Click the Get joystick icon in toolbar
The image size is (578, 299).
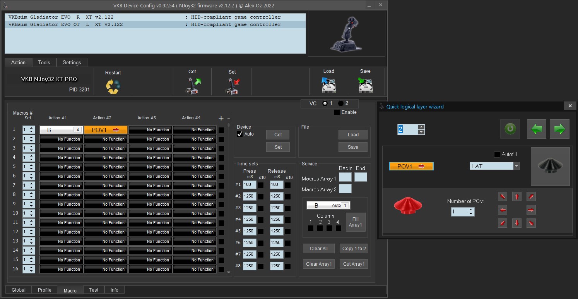pyautogui.click(x=192, y=86)
